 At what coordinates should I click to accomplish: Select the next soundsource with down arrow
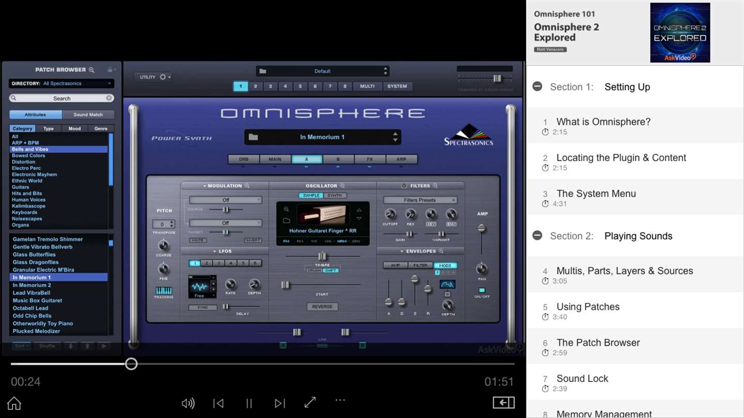pos(360,219)
